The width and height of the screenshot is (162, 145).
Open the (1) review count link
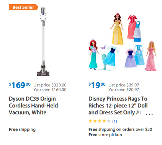pyautogui.click(x=115, y=121)
